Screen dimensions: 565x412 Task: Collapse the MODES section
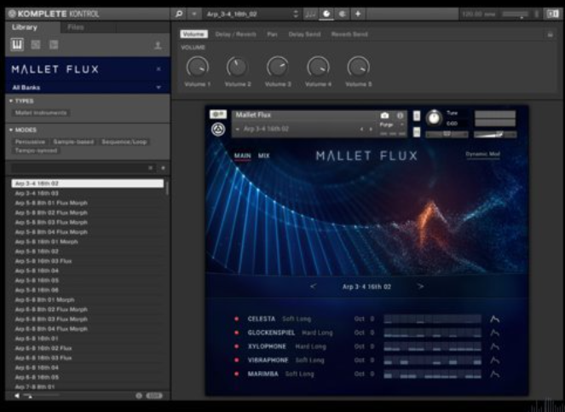click(x=24, y=130)
